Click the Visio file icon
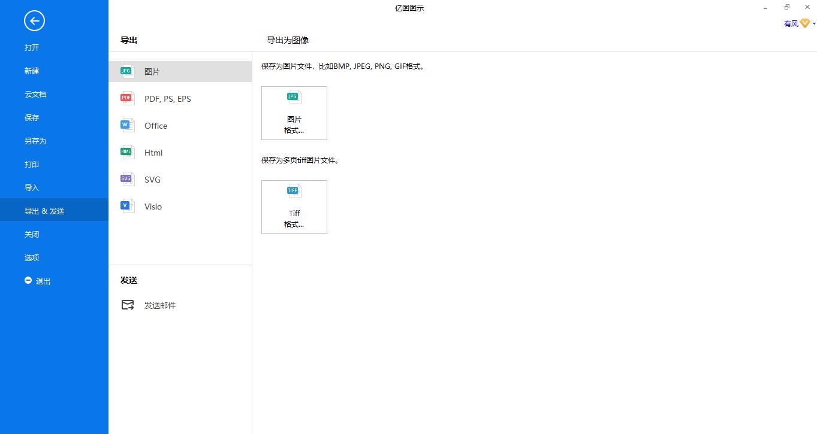The width and height of the screenshot is (817, 434). point(127,206)
